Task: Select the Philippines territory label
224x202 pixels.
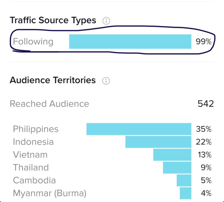Action: pyautogui.click(x=36, y=129)
